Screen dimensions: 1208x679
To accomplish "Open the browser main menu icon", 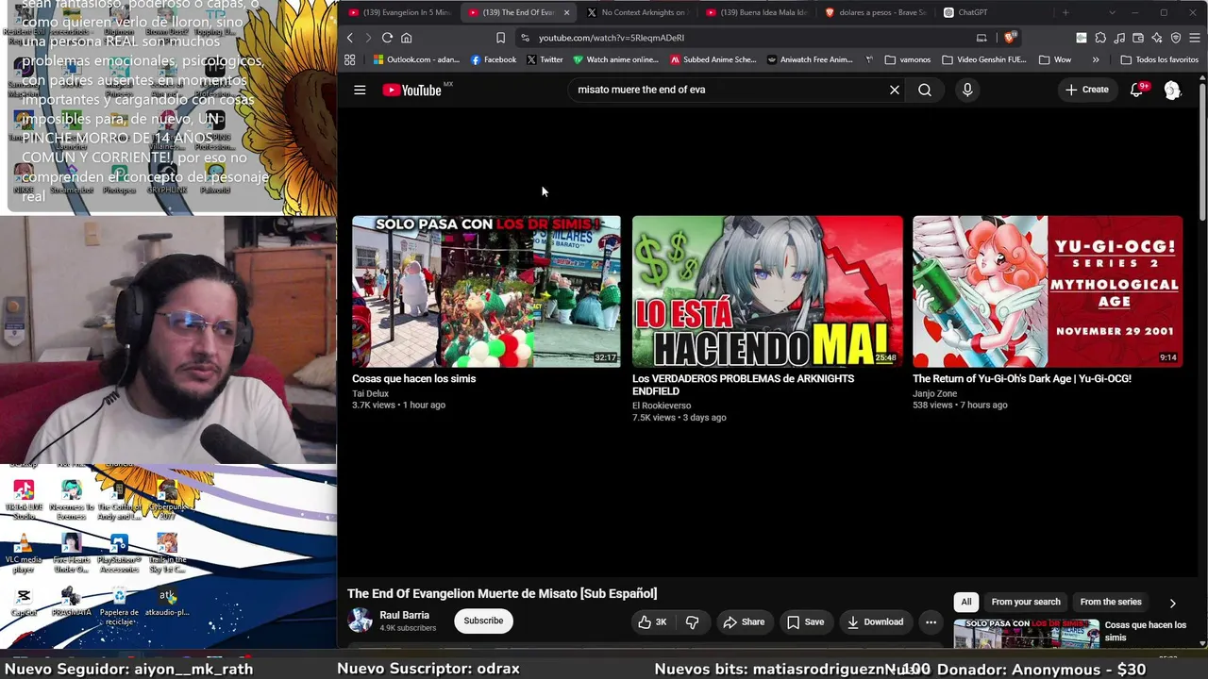I will click(1195, 38).
